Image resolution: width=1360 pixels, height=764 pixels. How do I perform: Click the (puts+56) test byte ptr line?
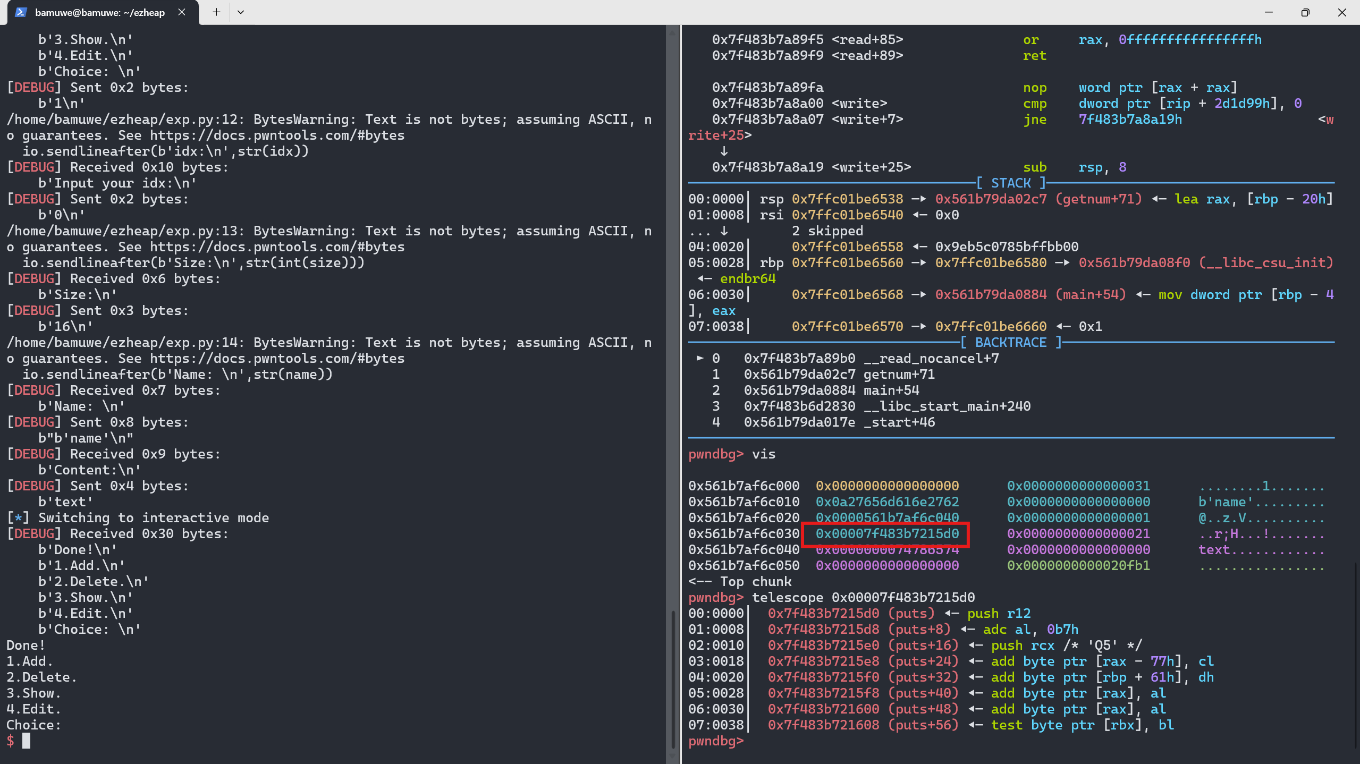coord(931,725)
